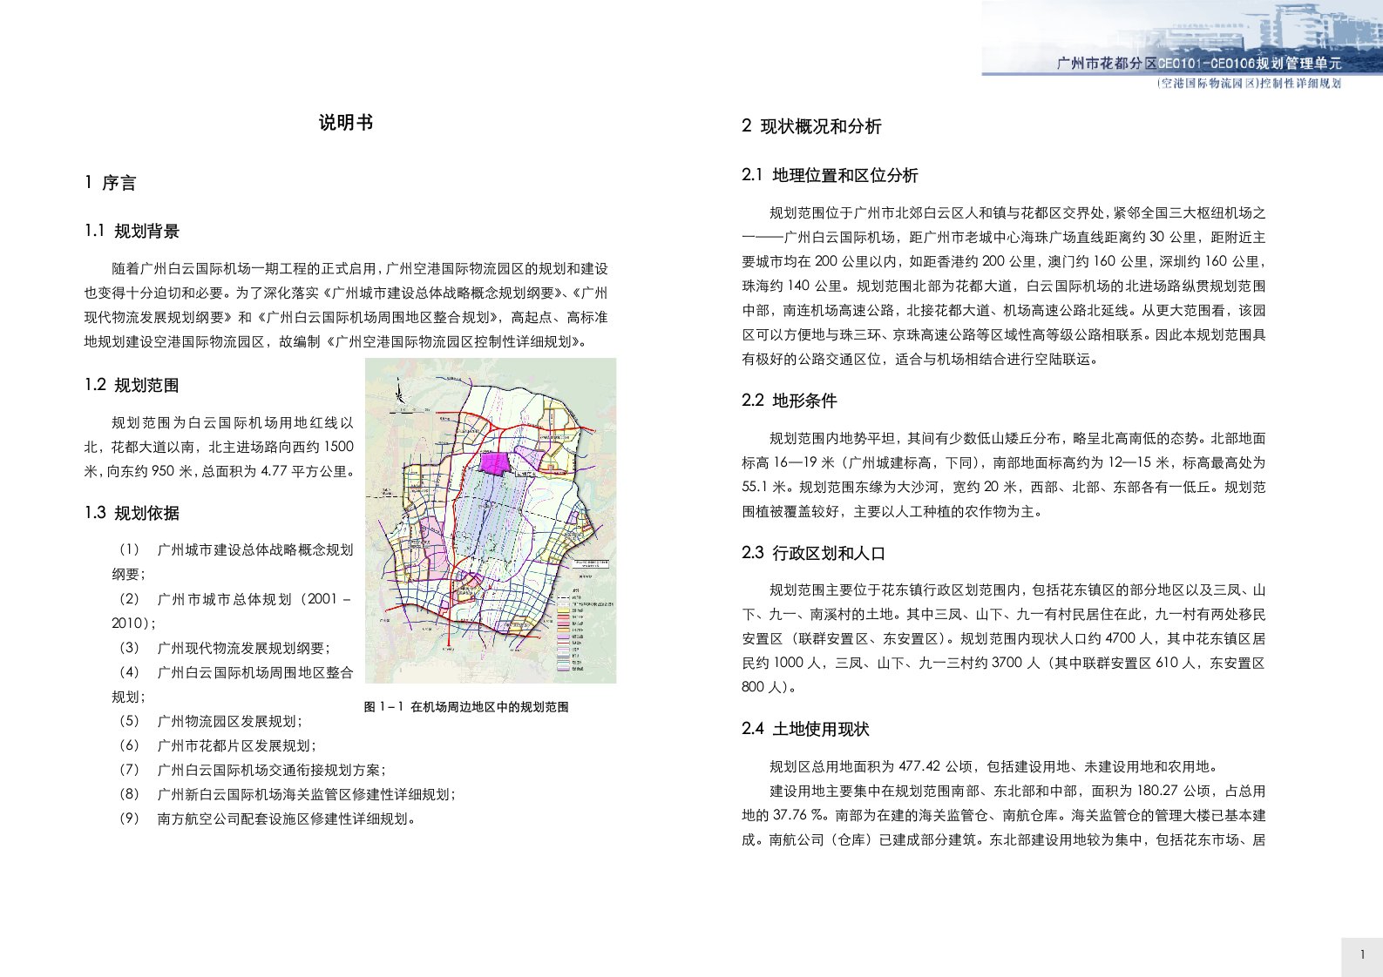Screen dimensions: 1383x977
Task: Click header title 广州市花都分区 CE0101-CE0106 规划管理单元
Action: (x=1199, y=64)
